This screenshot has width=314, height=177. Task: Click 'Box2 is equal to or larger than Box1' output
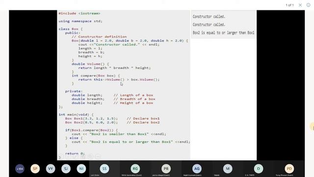pyautogui.click(x=224, y=33)
